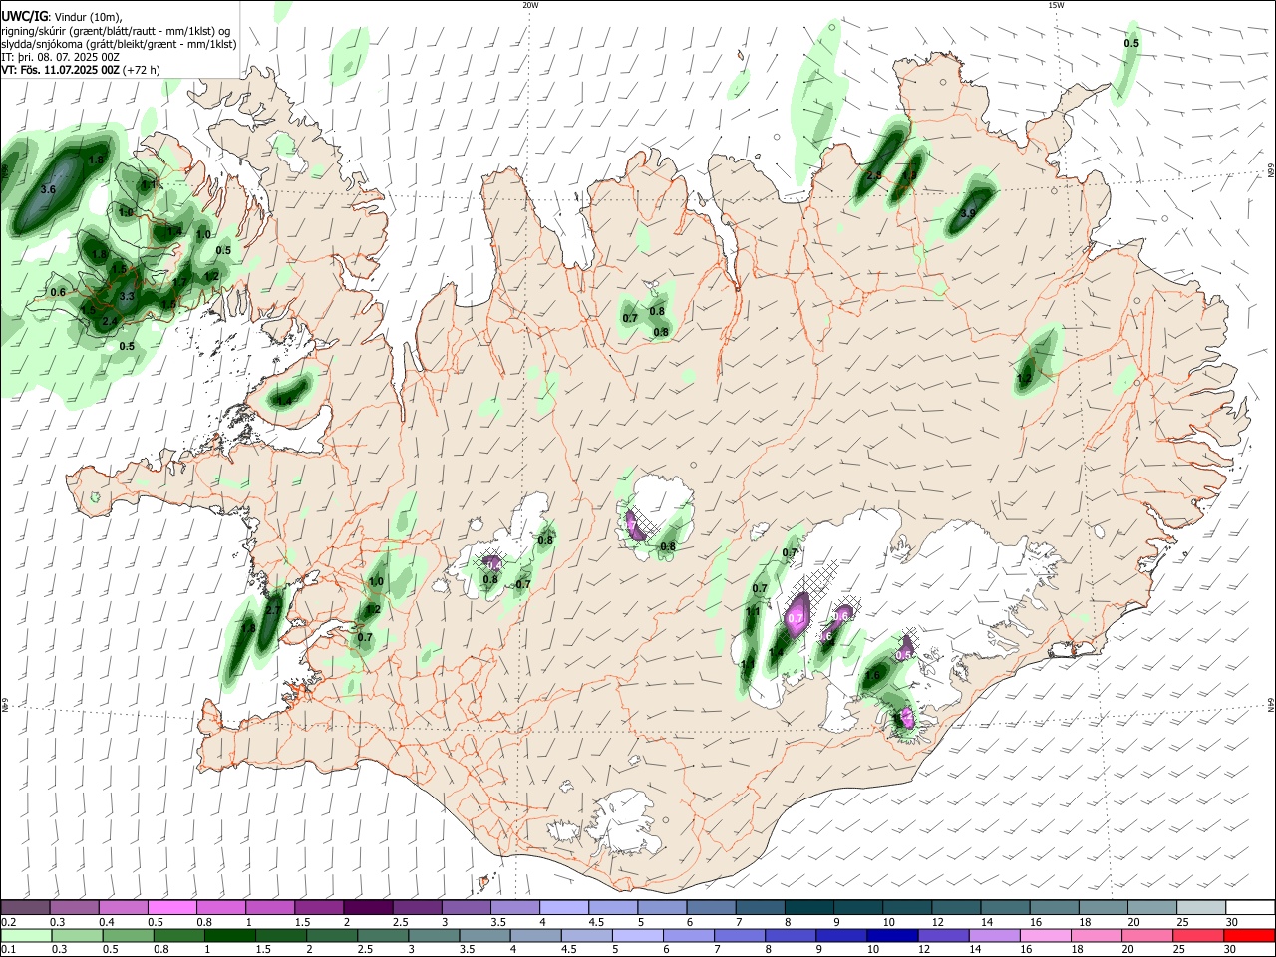Click the 30 label on the rain scale
1276x957 pixels.
click(1230, 950)
